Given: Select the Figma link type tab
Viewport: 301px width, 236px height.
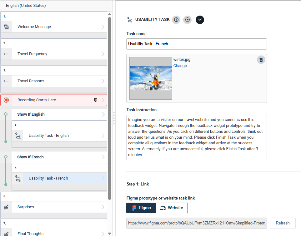Looking at the screenshot, I should tap(141, 208).
